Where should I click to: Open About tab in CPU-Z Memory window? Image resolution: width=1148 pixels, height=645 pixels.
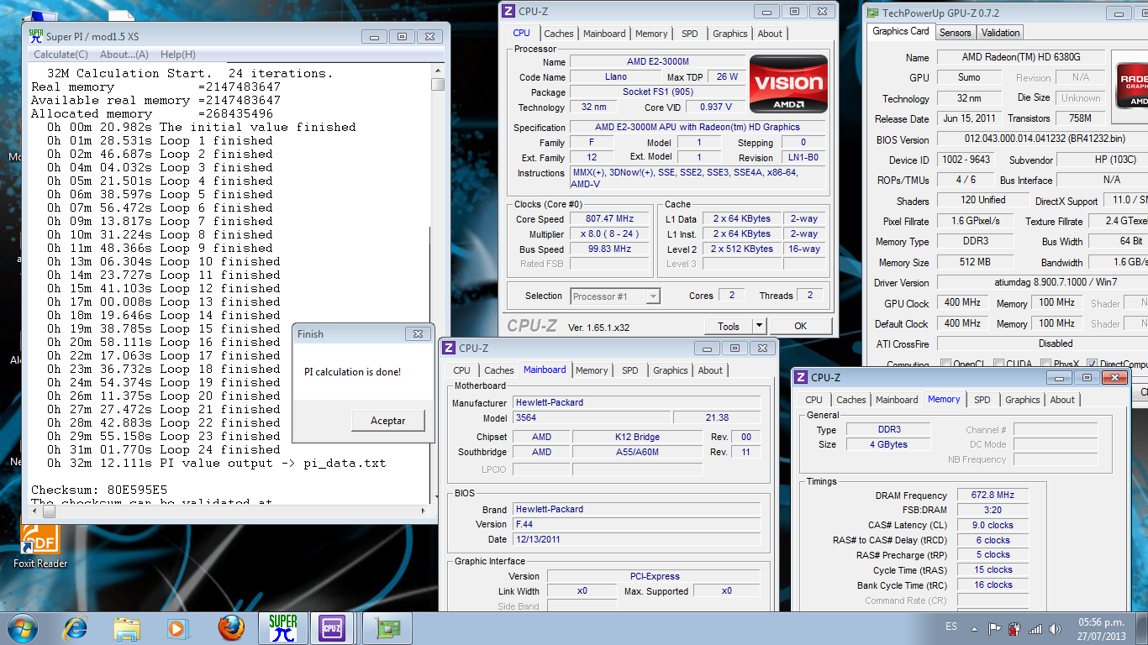1062,400
